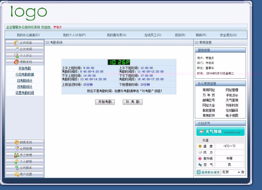Open the 常用网址 link

point(209,90)
